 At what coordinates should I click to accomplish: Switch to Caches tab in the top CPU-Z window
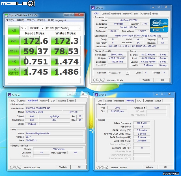point(105,14)
